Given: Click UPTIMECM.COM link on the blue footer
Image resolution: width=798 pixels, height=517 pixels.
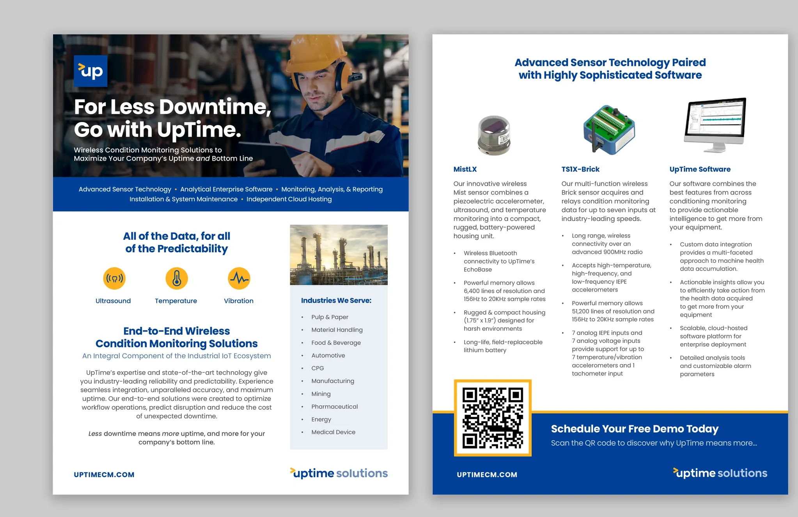Looking at the screenshot, I should (487, 475).
